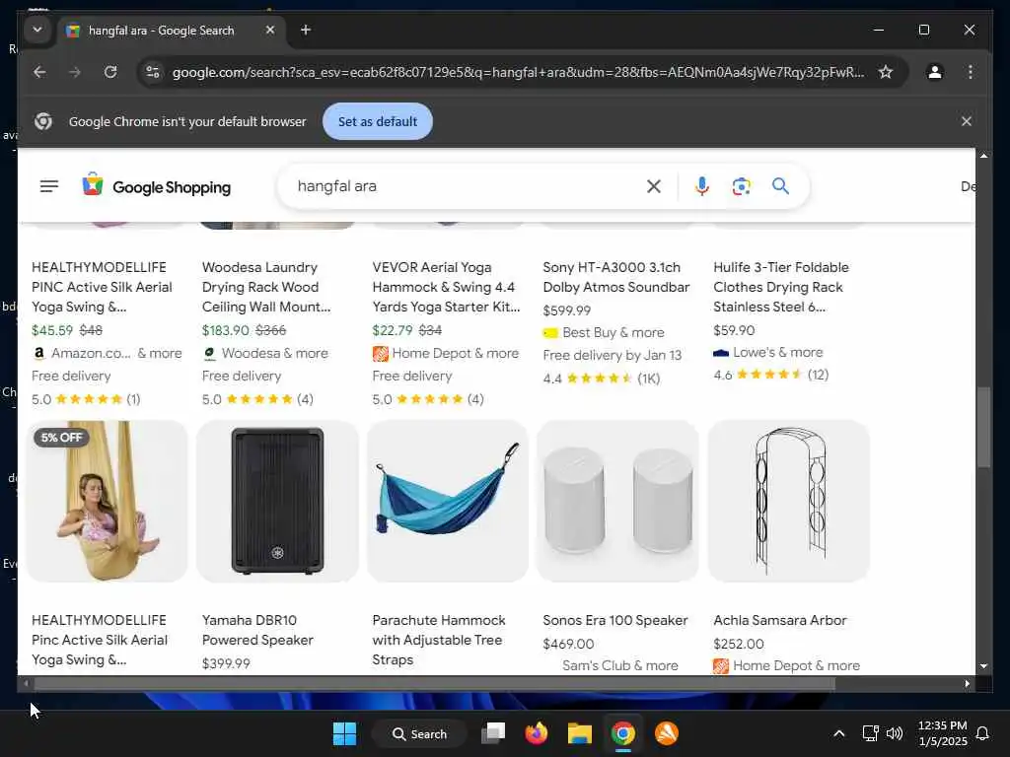Open notifications bell in taskbar

[982, 733]
